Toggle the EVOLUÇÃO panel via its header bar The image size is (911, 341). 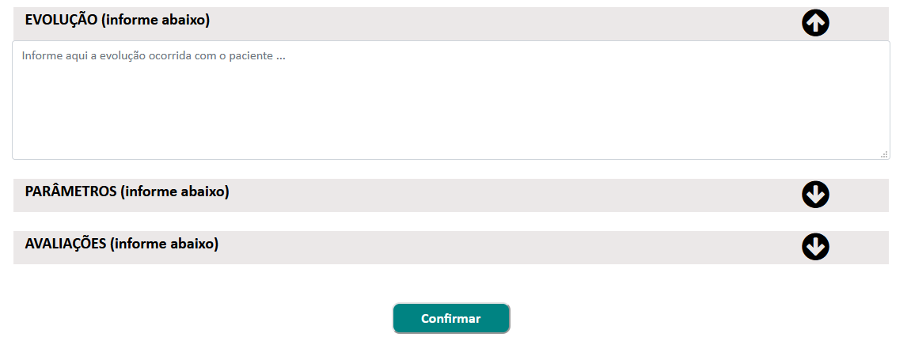tap(451, 23)
